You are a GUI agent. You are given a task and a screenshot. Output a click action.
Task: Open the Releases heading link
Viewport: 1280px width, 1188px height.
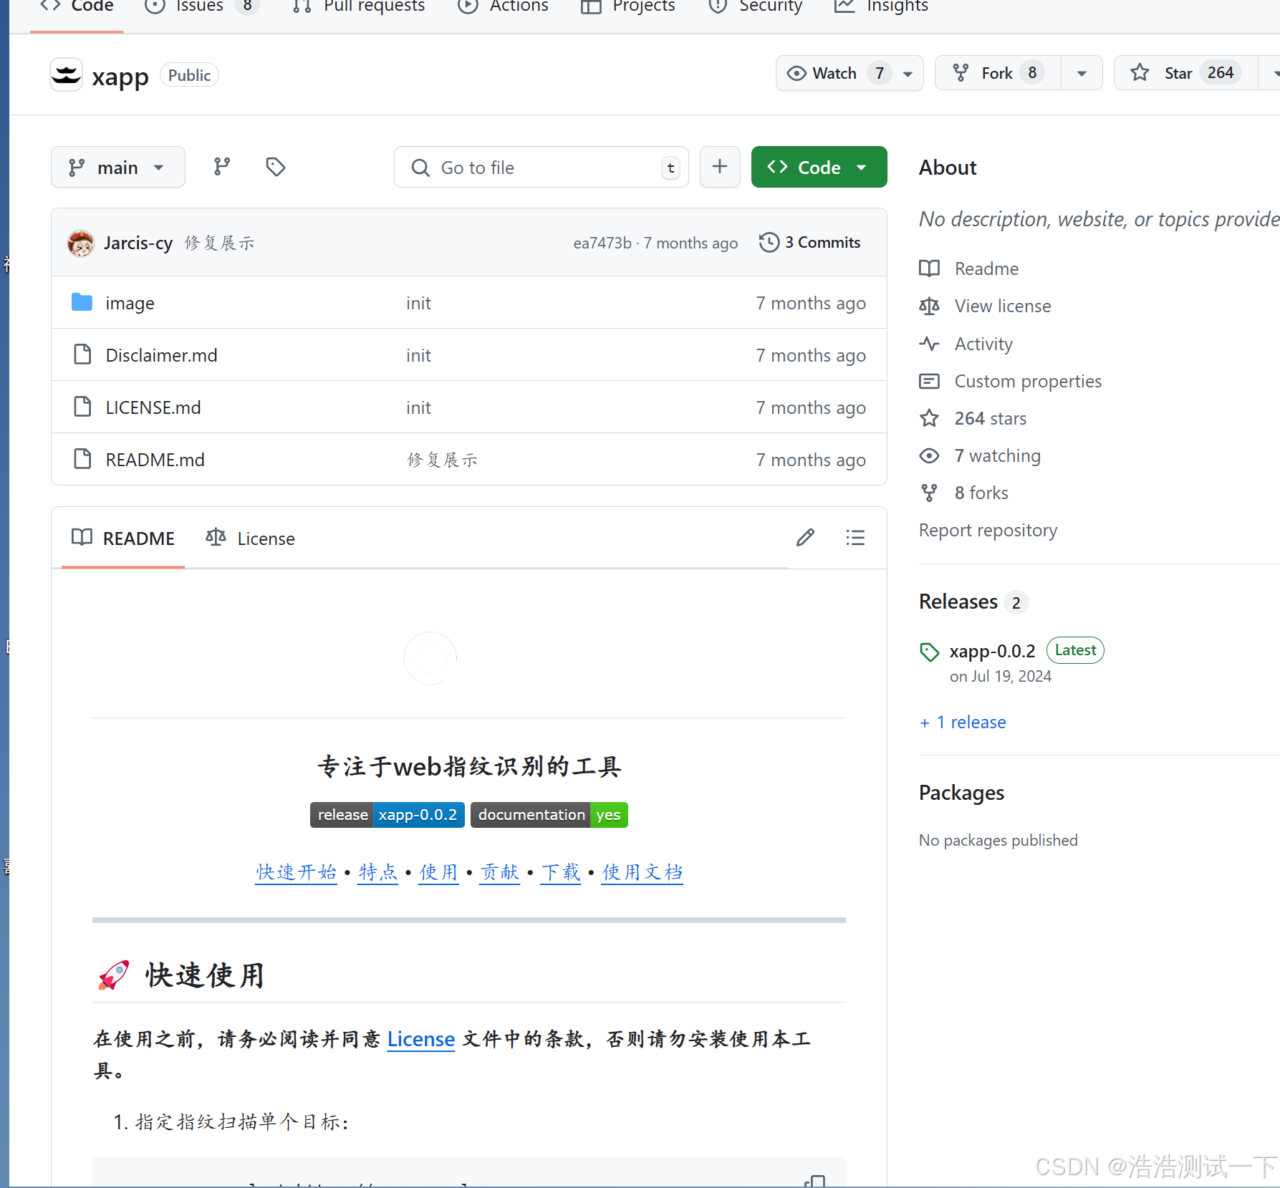(x=958, y=602)
